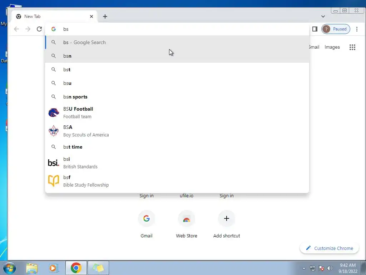Go forward using the forward arrow
366x275 pixels.
[x=28, y=29]
